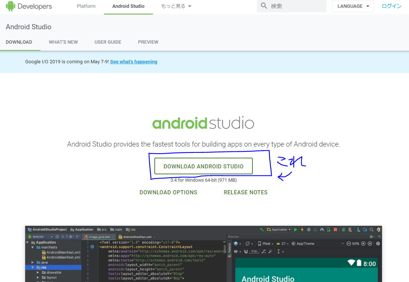Select the Android Studio top nav tab

pos(128,6)
